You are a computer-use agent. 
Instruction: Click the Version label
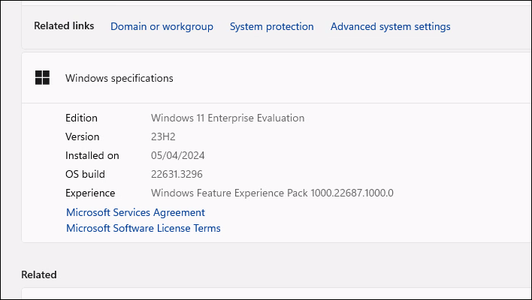pyautogui.click(x=83, y=136)
